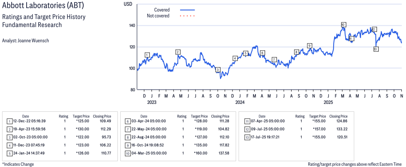Screen dimensions: 406x167
Task: Click chart marker 9 on the graph
Action: click(x=309, y=45)
